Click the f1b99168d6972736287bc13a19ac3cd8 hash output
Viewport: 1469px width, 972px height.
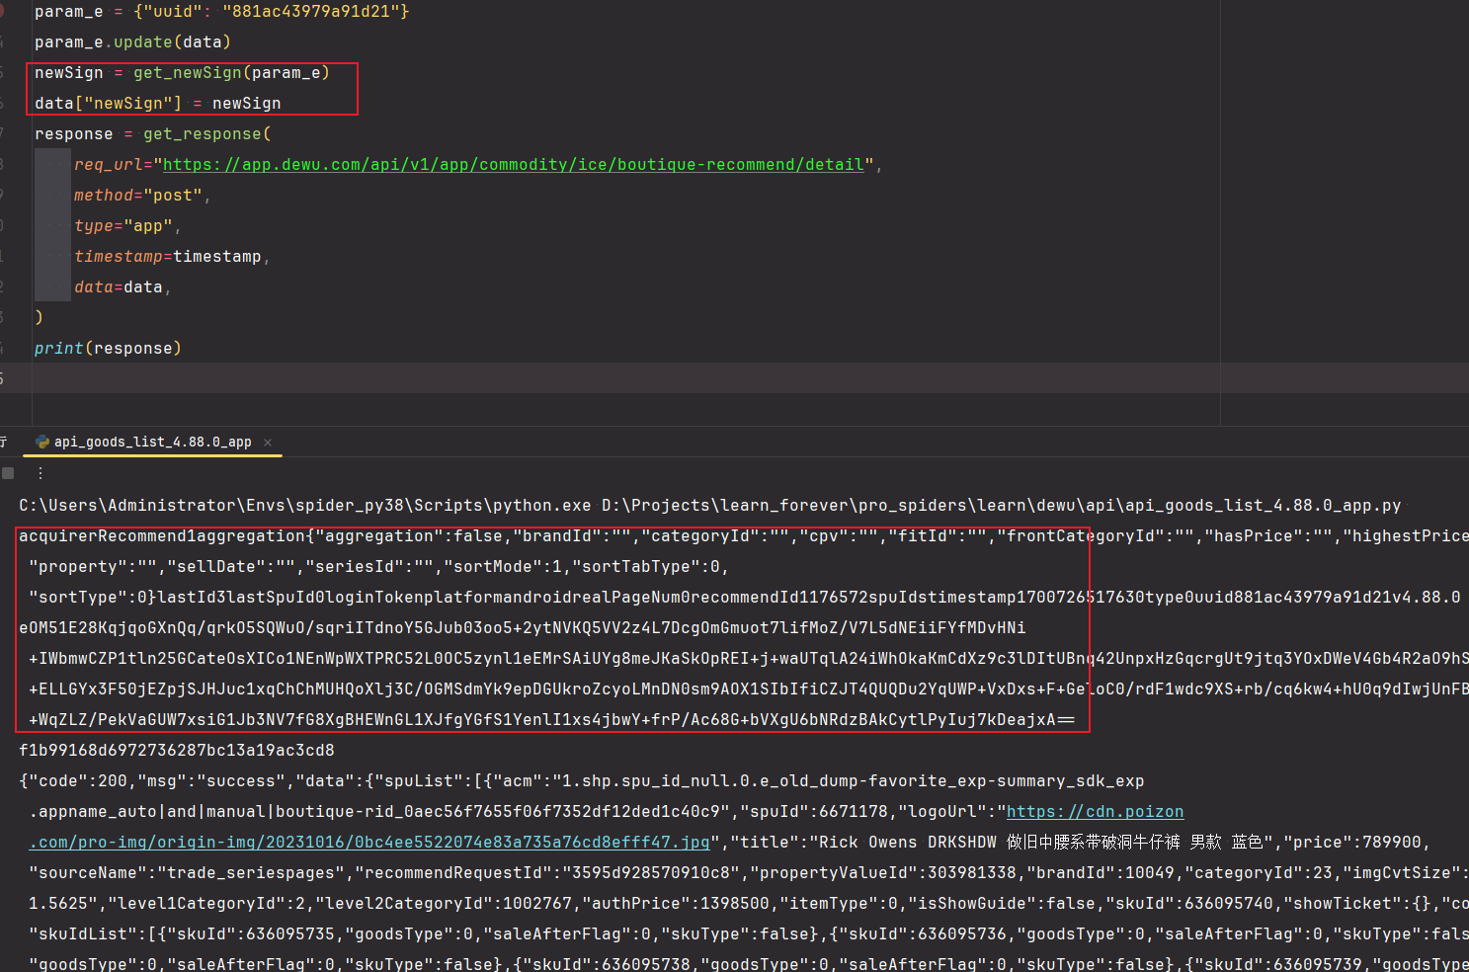pos(177,751)
